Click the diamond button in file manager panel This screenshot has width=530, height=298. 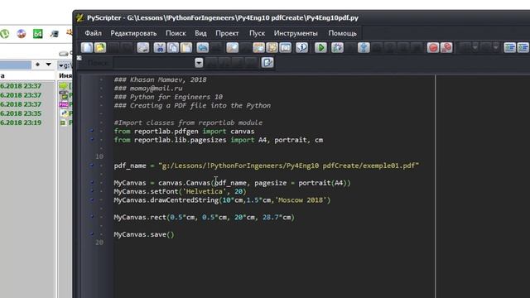pos(37,65)
